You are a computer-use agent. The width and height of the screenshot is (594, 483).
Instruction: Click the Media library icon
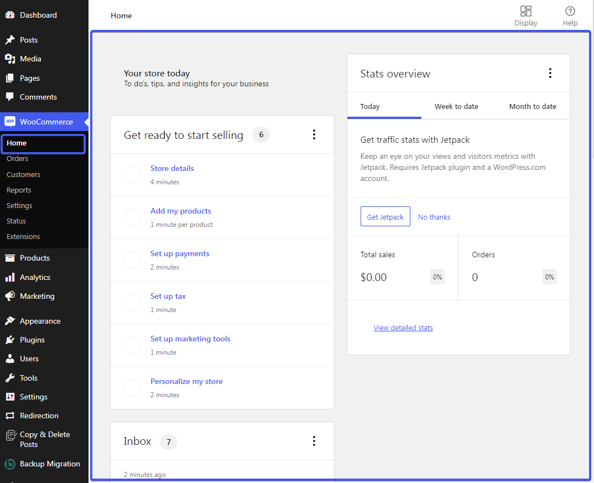[x=10, y=59]
